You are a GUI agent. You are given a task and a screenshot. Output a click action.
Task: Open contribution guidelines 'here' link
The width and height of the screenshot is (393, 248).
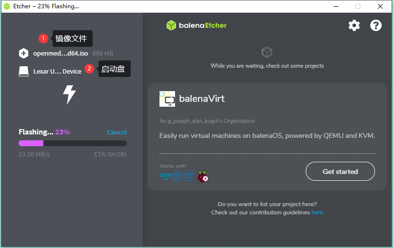pos(317,212)
